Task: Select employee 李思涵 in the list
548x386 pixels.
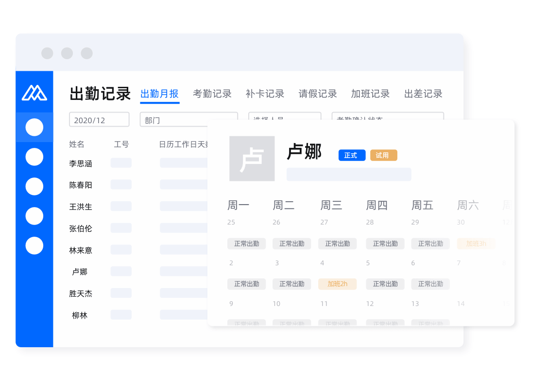Action: tap(81, 164)
